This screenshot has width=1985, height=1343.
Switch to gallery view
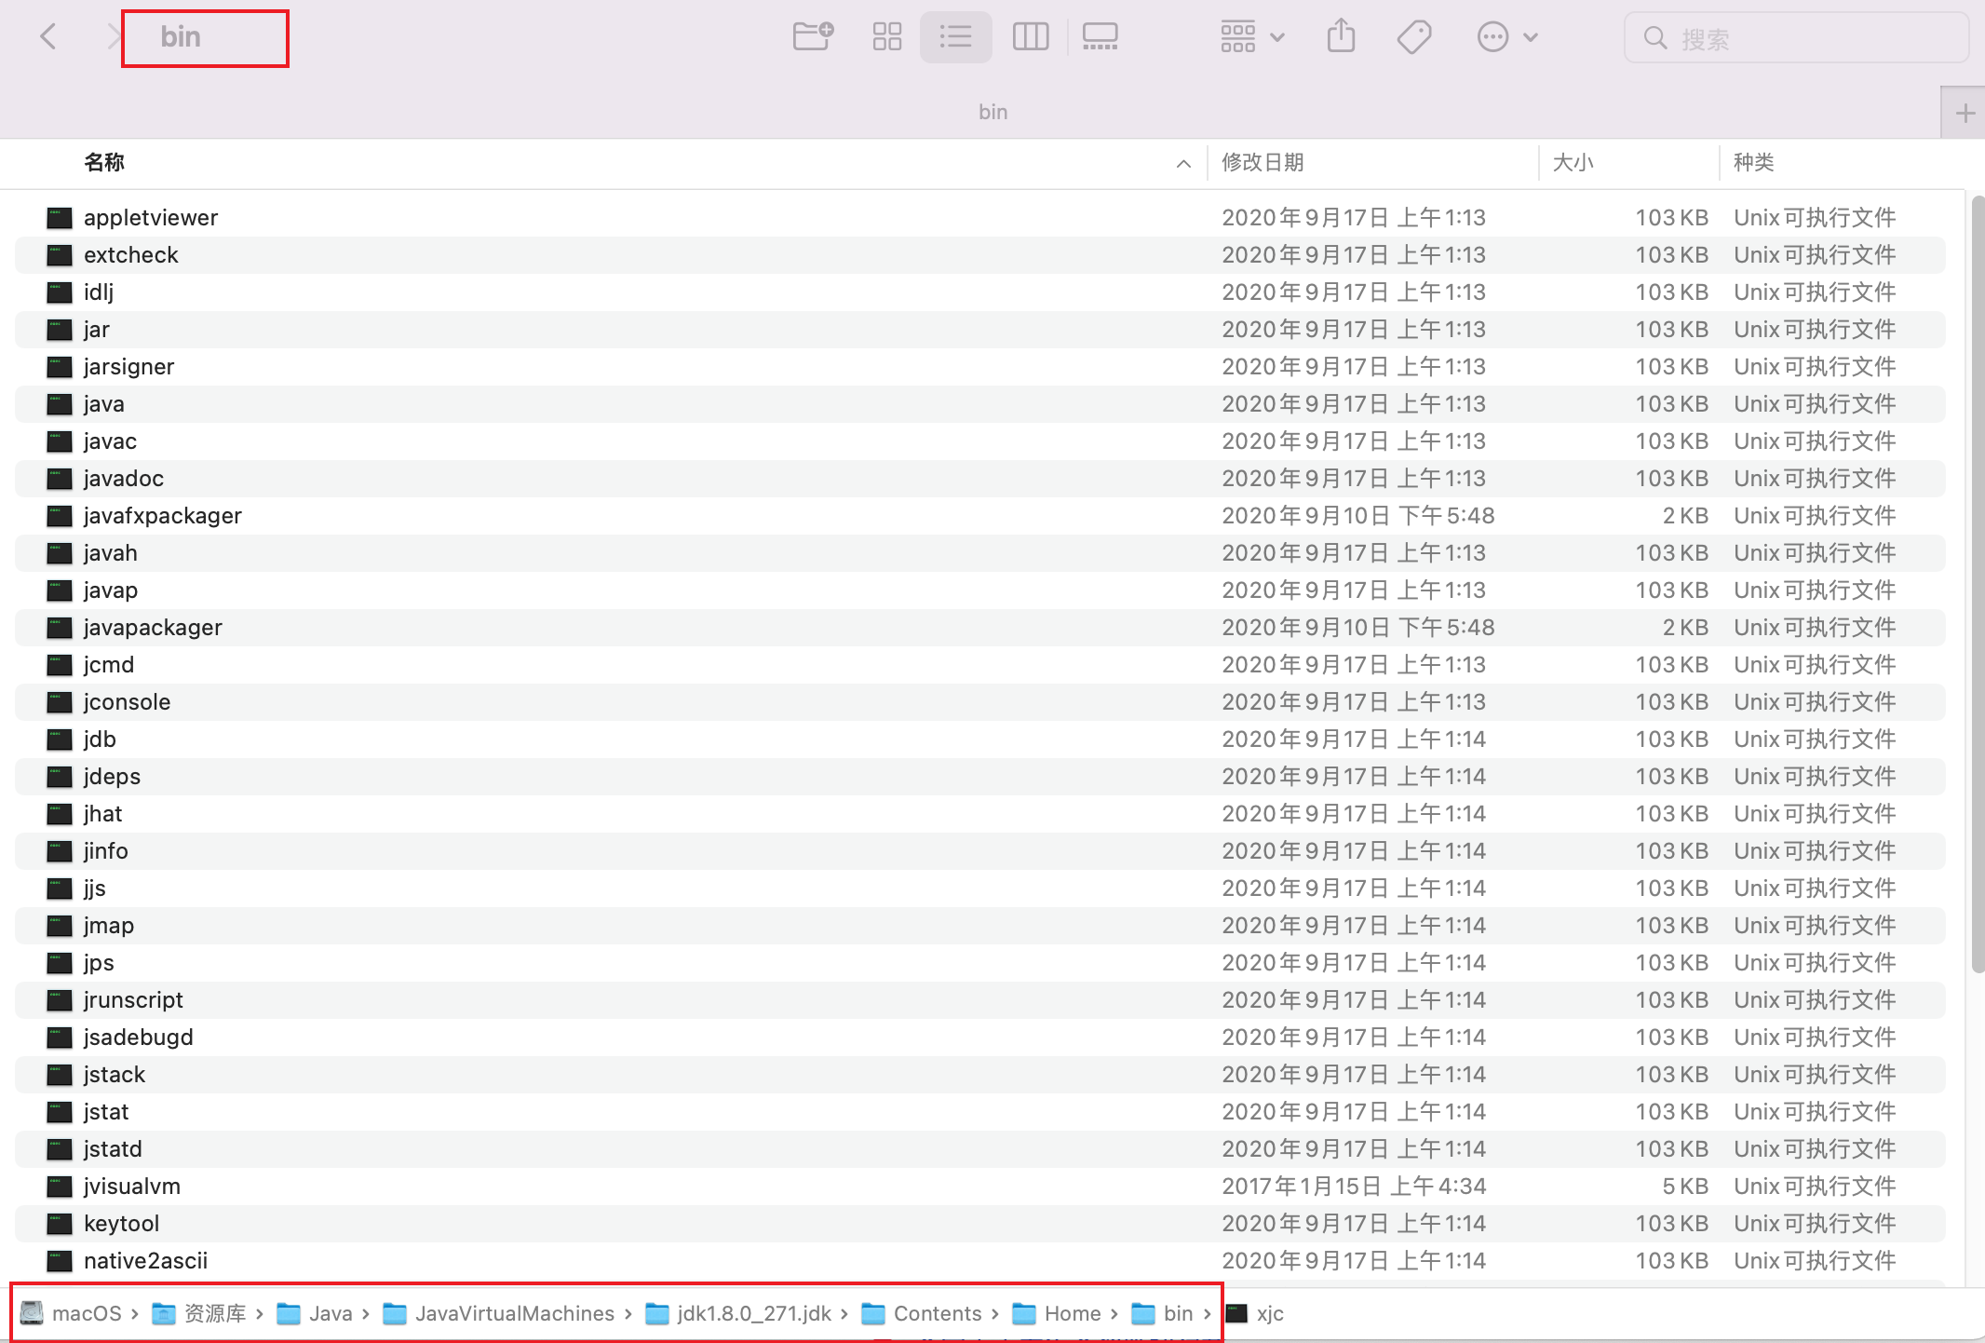[x=1100, y=37]
